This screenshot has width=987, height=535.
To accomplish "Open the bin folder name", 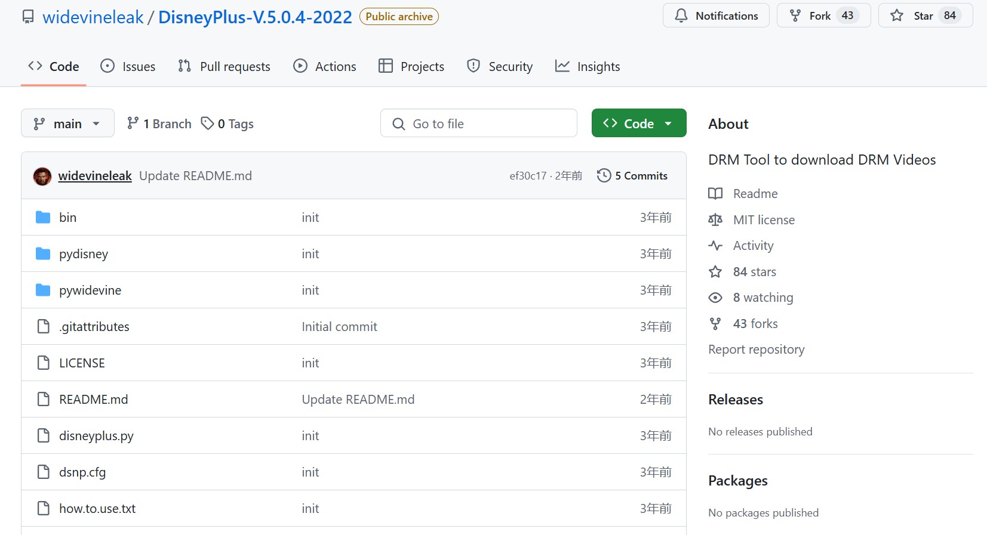I will [x=67, y=217].
